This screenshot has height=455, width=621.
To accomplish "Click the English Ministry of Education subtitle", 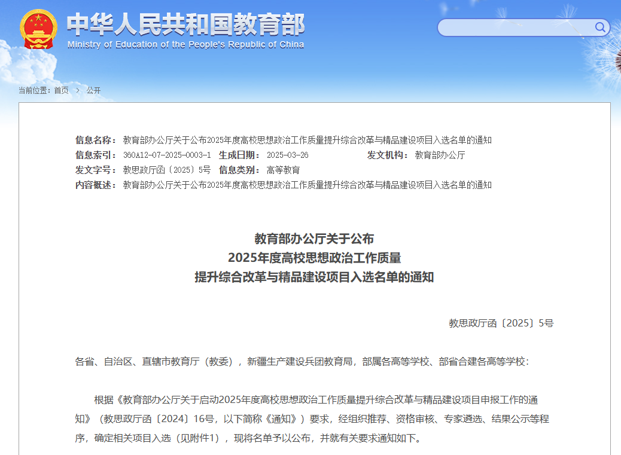I will [185, 45].
